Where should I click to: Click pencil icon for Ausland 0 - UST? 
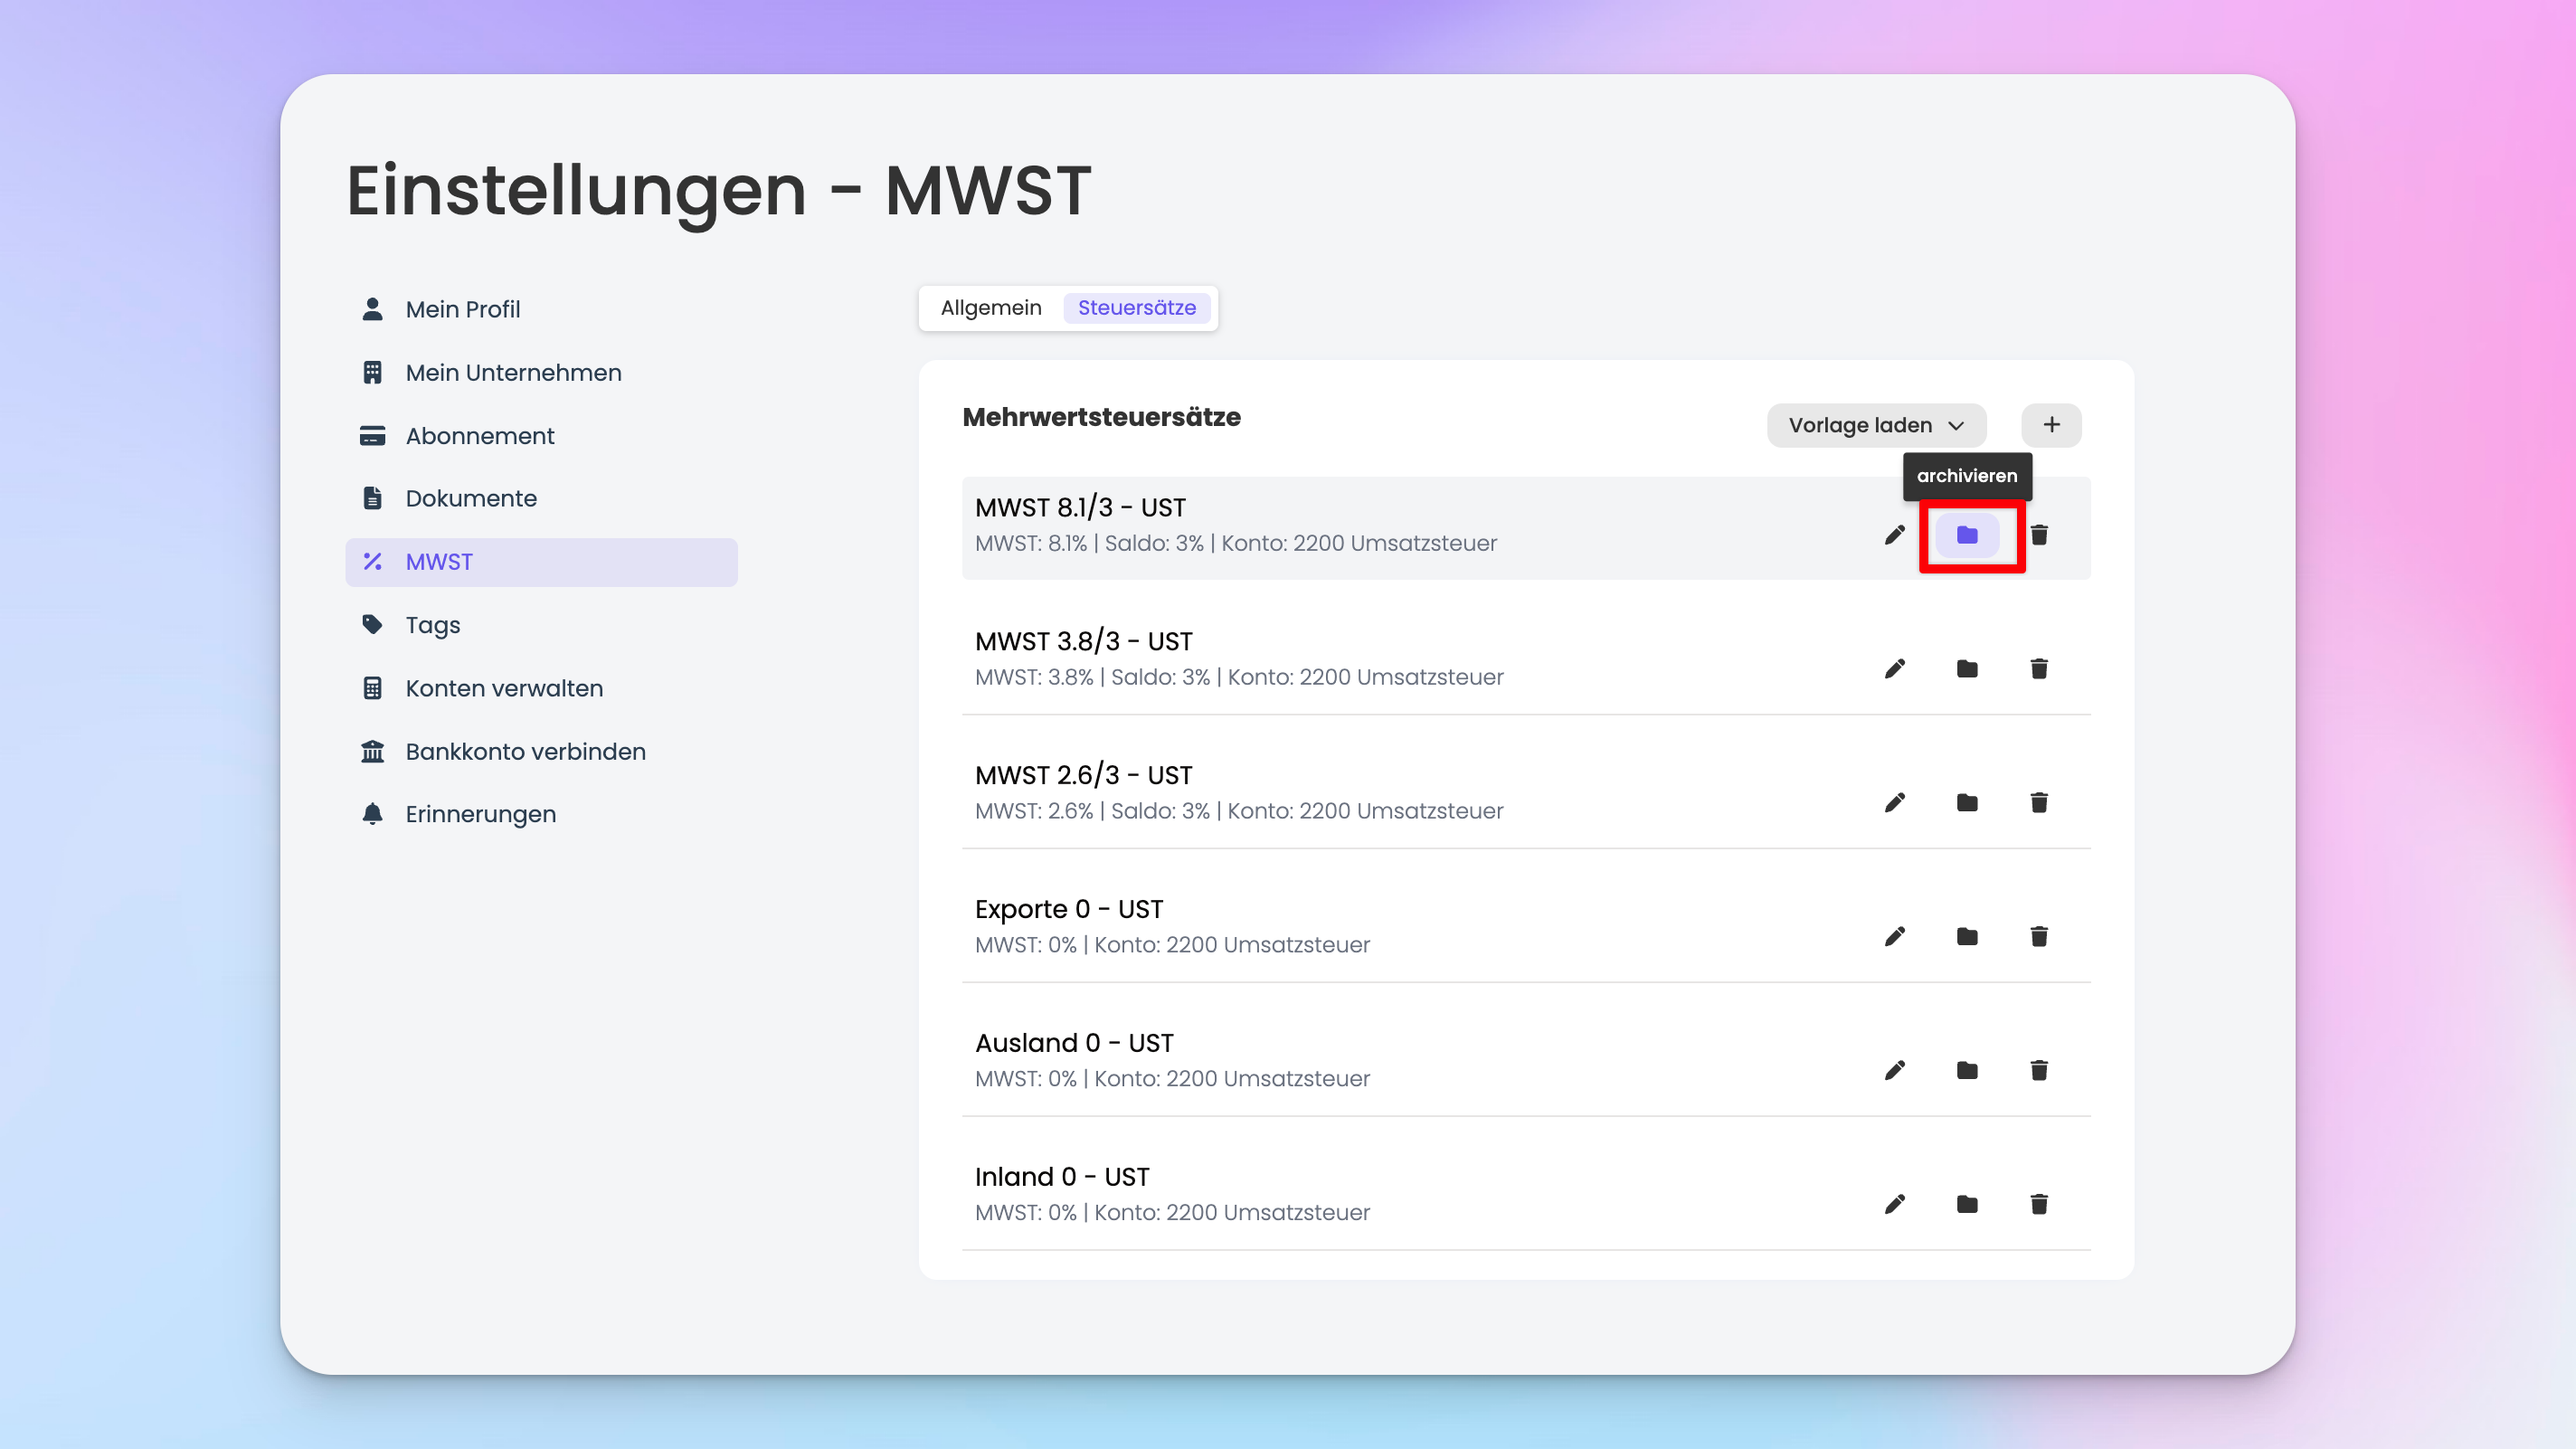(1894, 1070)
